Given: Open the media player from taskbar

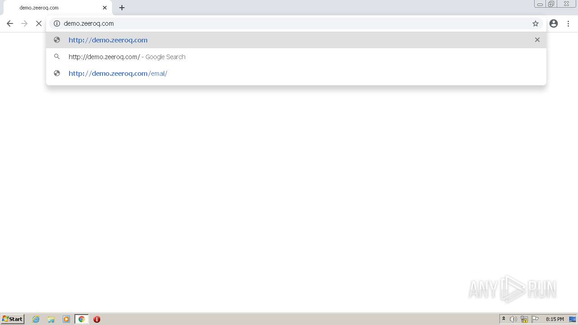Looking at the screenshot, I should click(66, 319).
